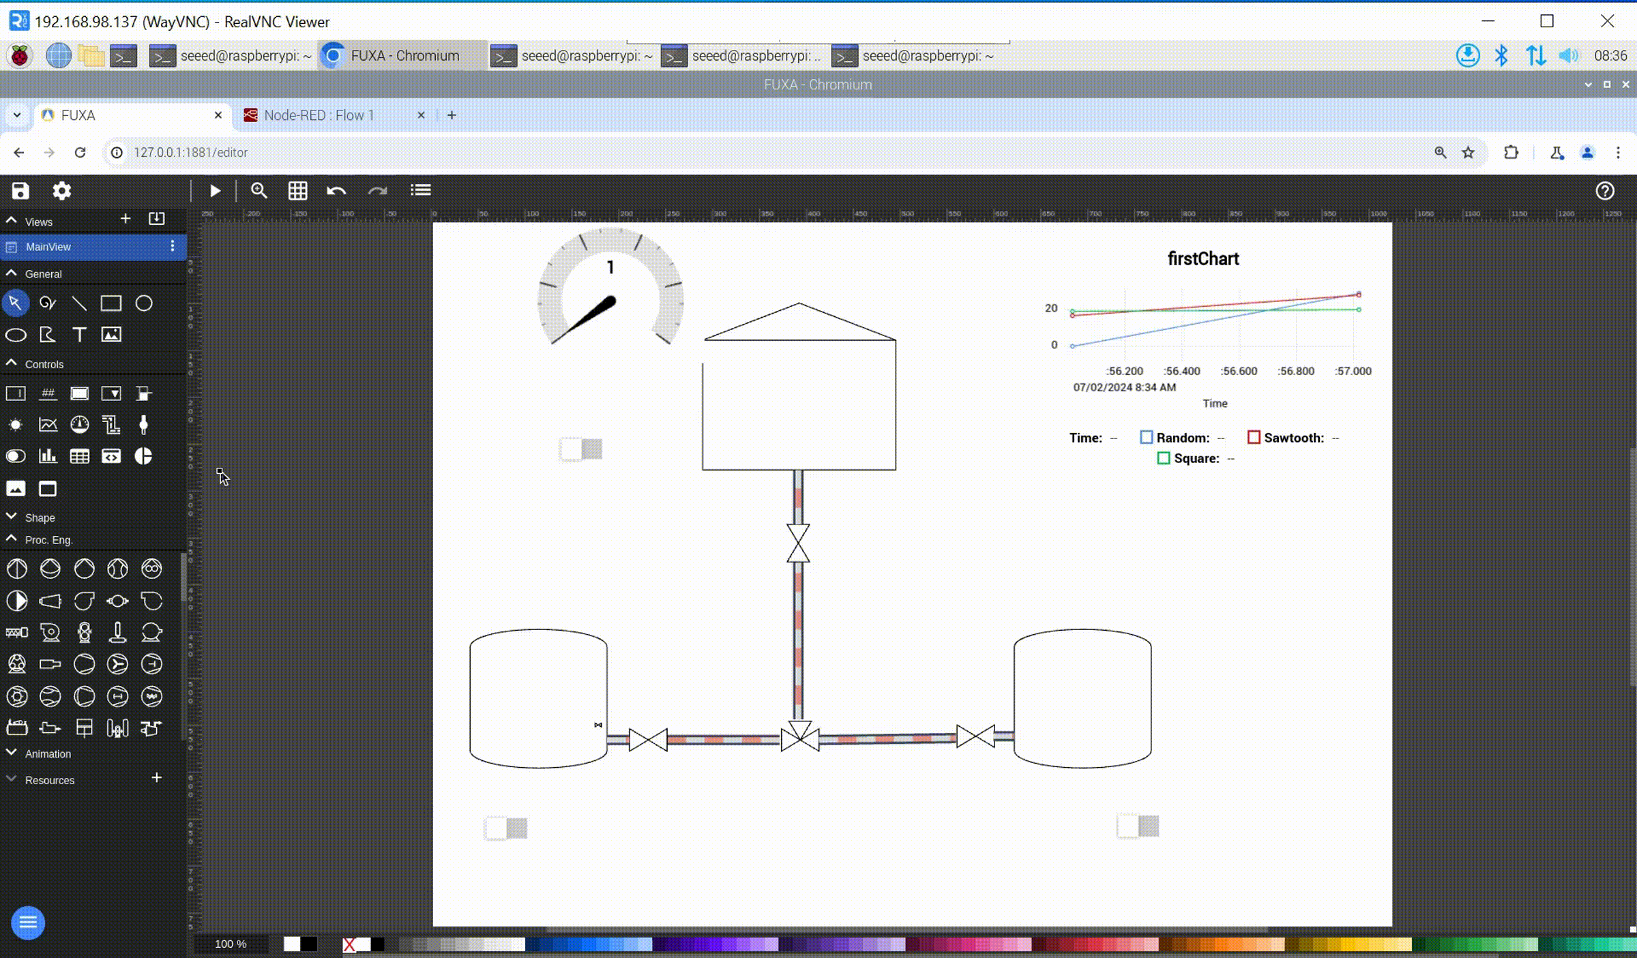Launch the current view with Play button
Screen dimensions: 1637x958
pyautogui.click(x=215, y=191)
